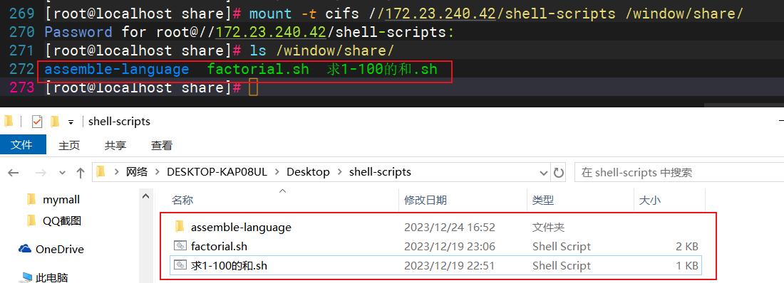Image resolution: width=784 pixels, height=283 pixels.
Task: Click the properties checkmark icon in title bar
Action: pos(37,122)
